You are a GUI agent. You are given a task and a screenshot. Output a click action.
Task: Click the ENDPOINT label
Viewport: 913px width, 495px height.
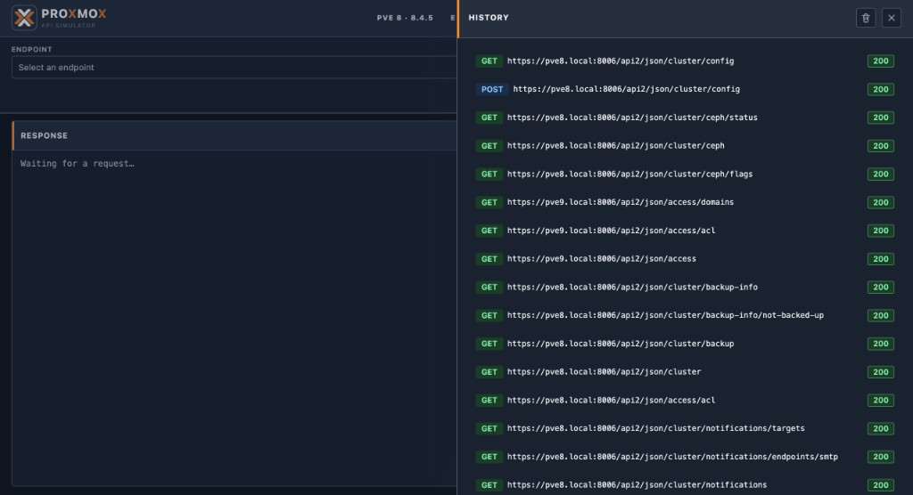(x=31, y=50)
